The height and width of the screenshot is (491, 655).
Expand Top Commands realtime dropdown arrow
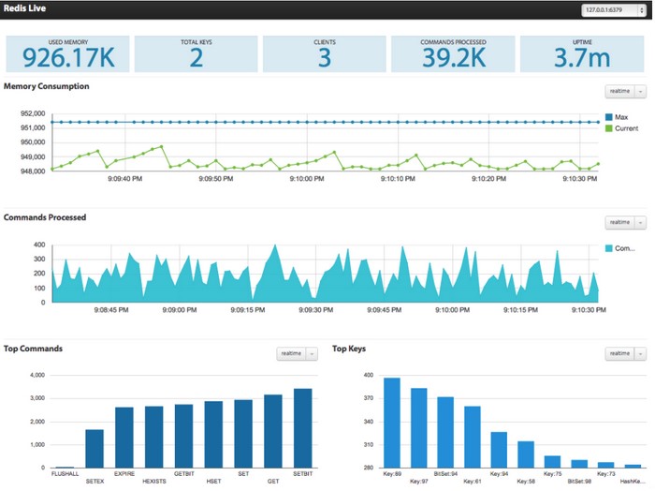click(x=312, y=354)
